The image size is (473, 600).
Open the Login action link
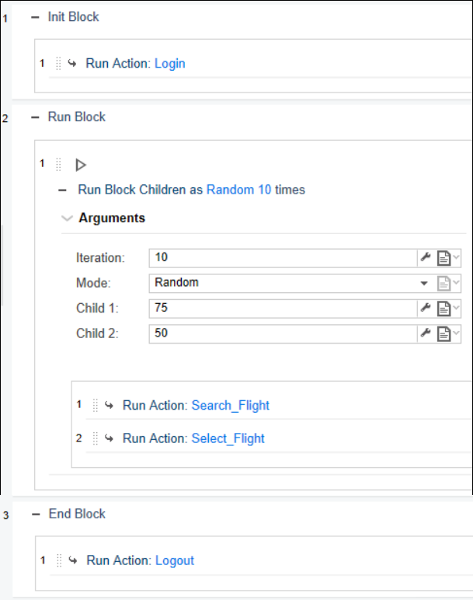(x=170, y=64)
